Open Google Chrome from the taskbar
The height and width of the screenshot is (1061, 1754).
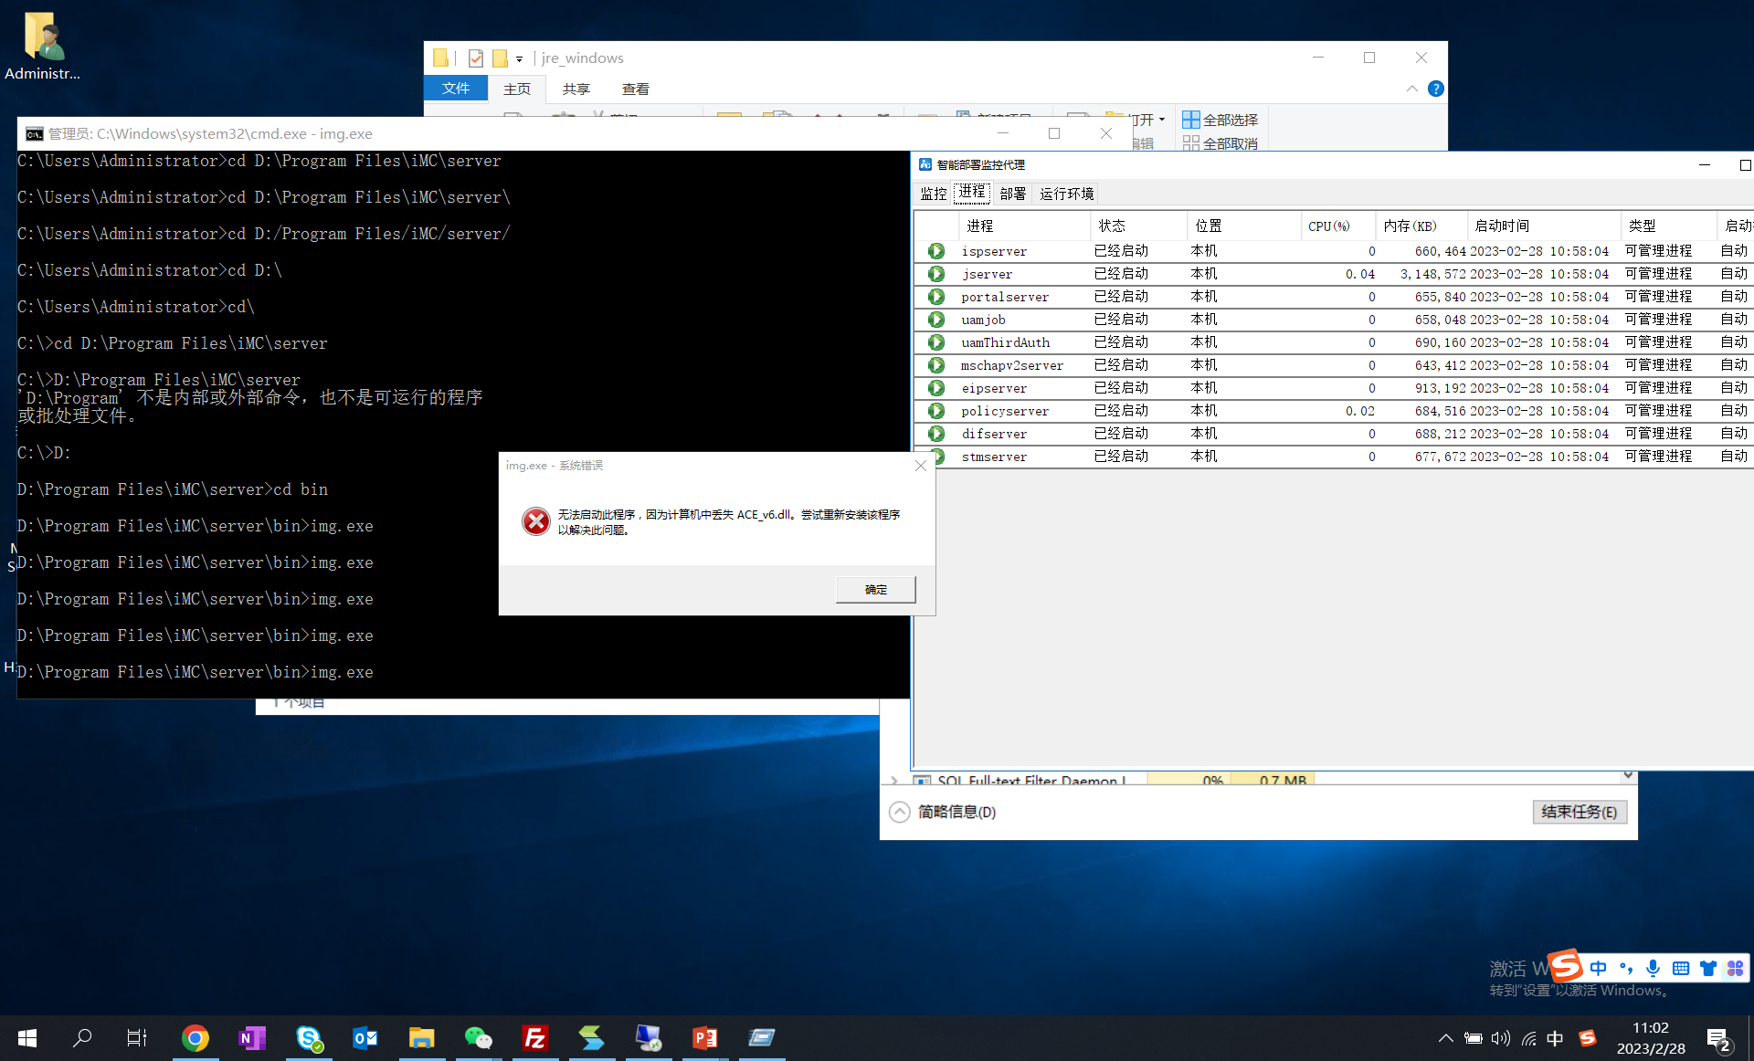click(195, 1038)
